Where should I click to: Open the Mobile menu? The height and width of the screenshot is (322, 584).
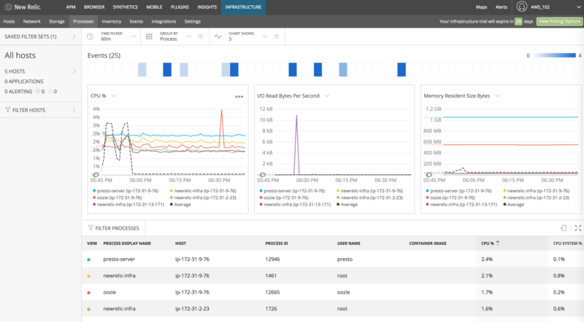coord(154,7)
